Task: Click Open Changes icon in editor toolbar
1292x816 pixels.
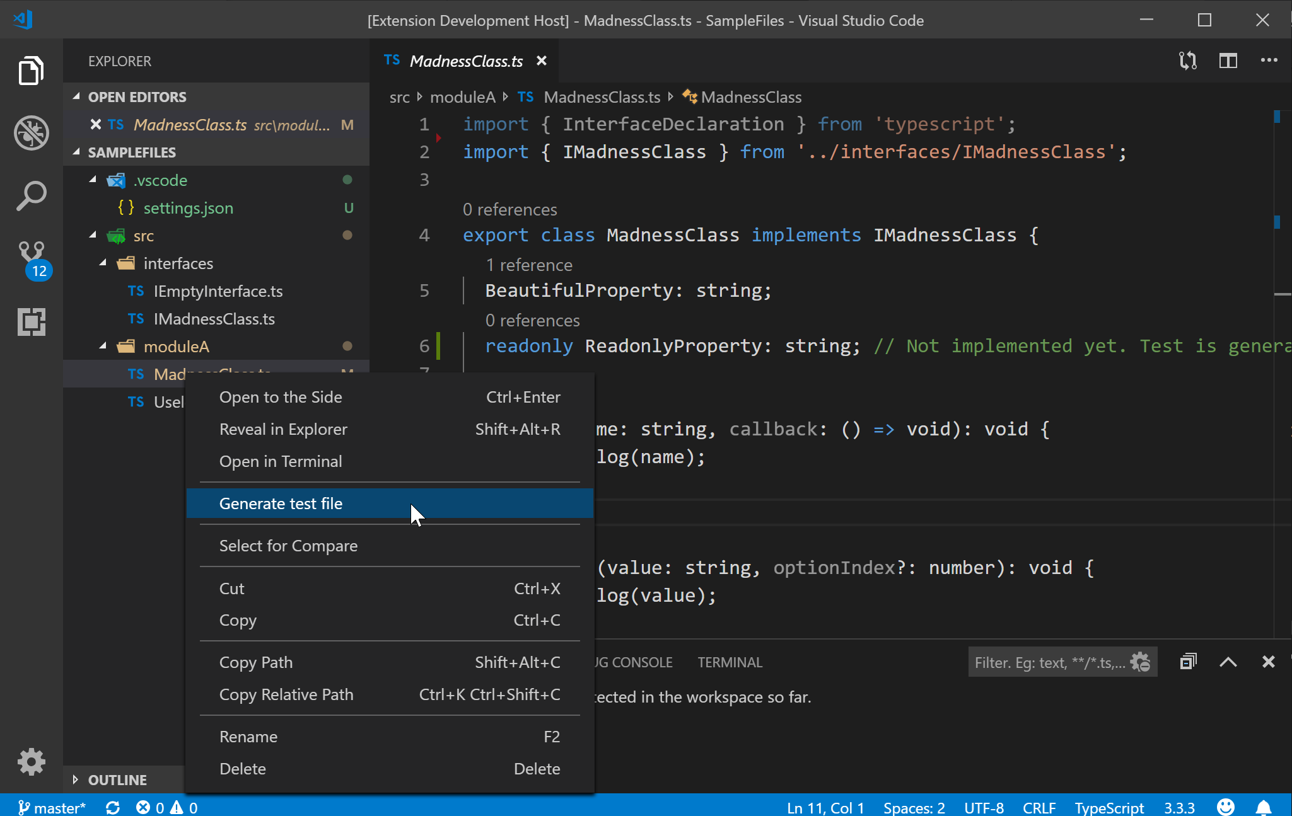Action: coord(1188,61)
